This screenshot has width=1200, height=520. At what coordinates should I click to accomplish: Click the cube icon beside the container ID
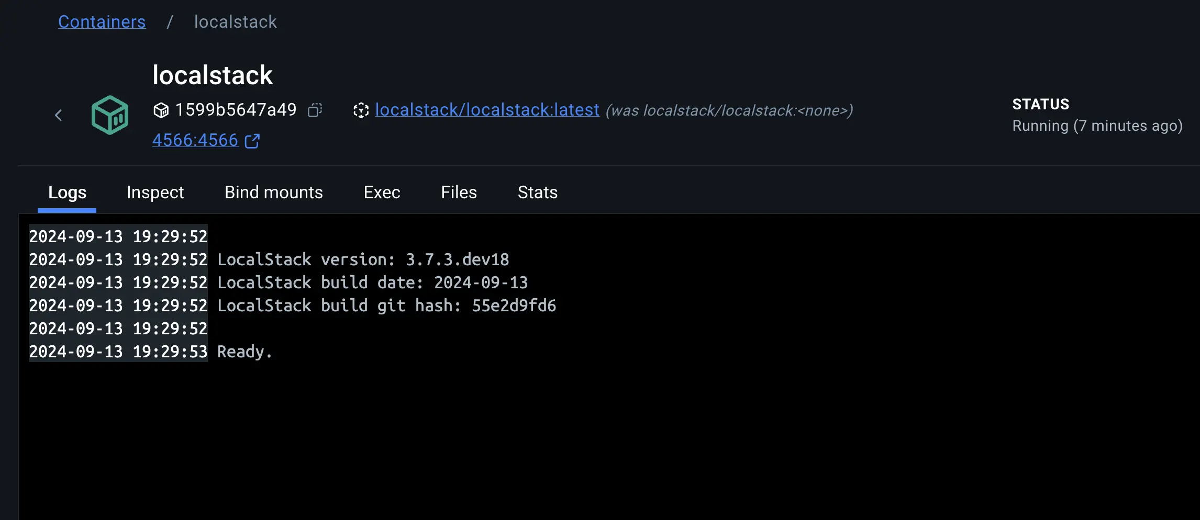[x=161, y=110]
